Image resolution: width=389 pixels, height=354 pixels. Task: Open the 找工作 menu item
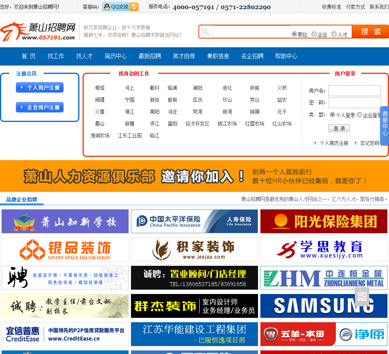pyautogui.click(x=56, y=56)
